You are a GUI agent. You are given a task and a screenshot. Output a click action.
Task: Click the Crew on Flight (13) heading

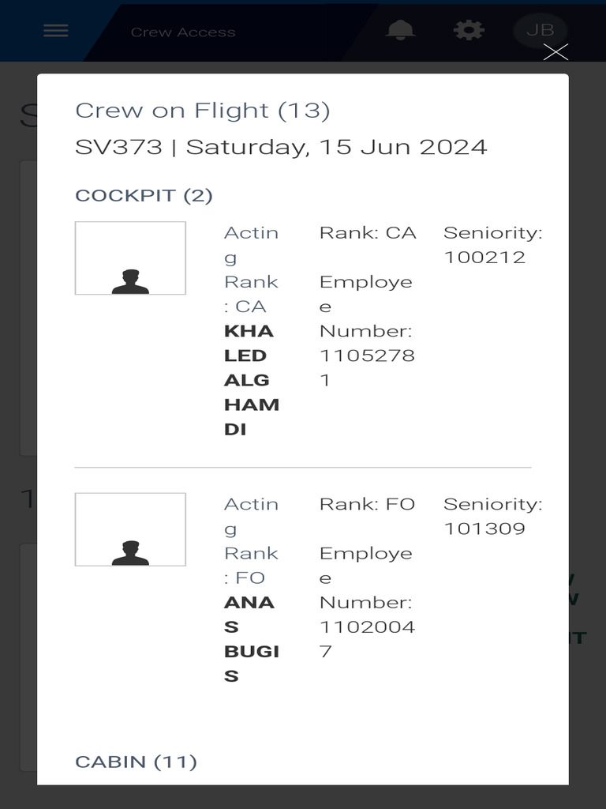tap(202, 111)
